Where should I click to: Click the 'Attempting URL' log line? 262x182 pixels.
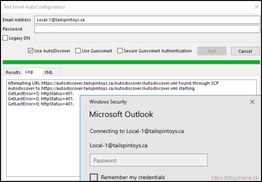pyautogui.click(x=113, y=83)
